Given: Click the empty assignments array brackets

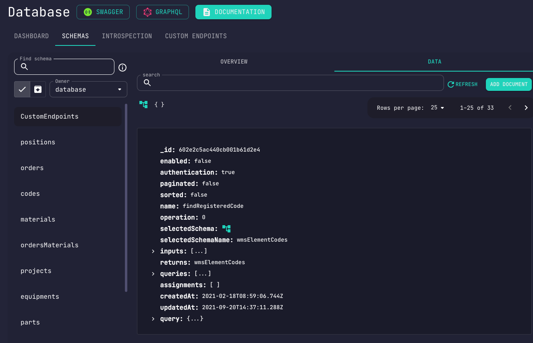Looking at the screenshot, I should (215, 285).
